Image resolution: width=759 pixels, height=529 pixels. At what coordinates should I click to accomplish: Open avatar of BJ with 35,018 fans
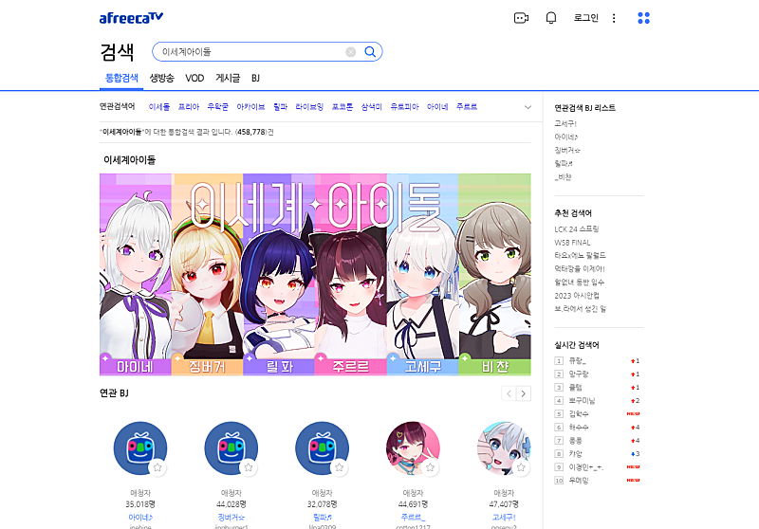click(140, 448)
